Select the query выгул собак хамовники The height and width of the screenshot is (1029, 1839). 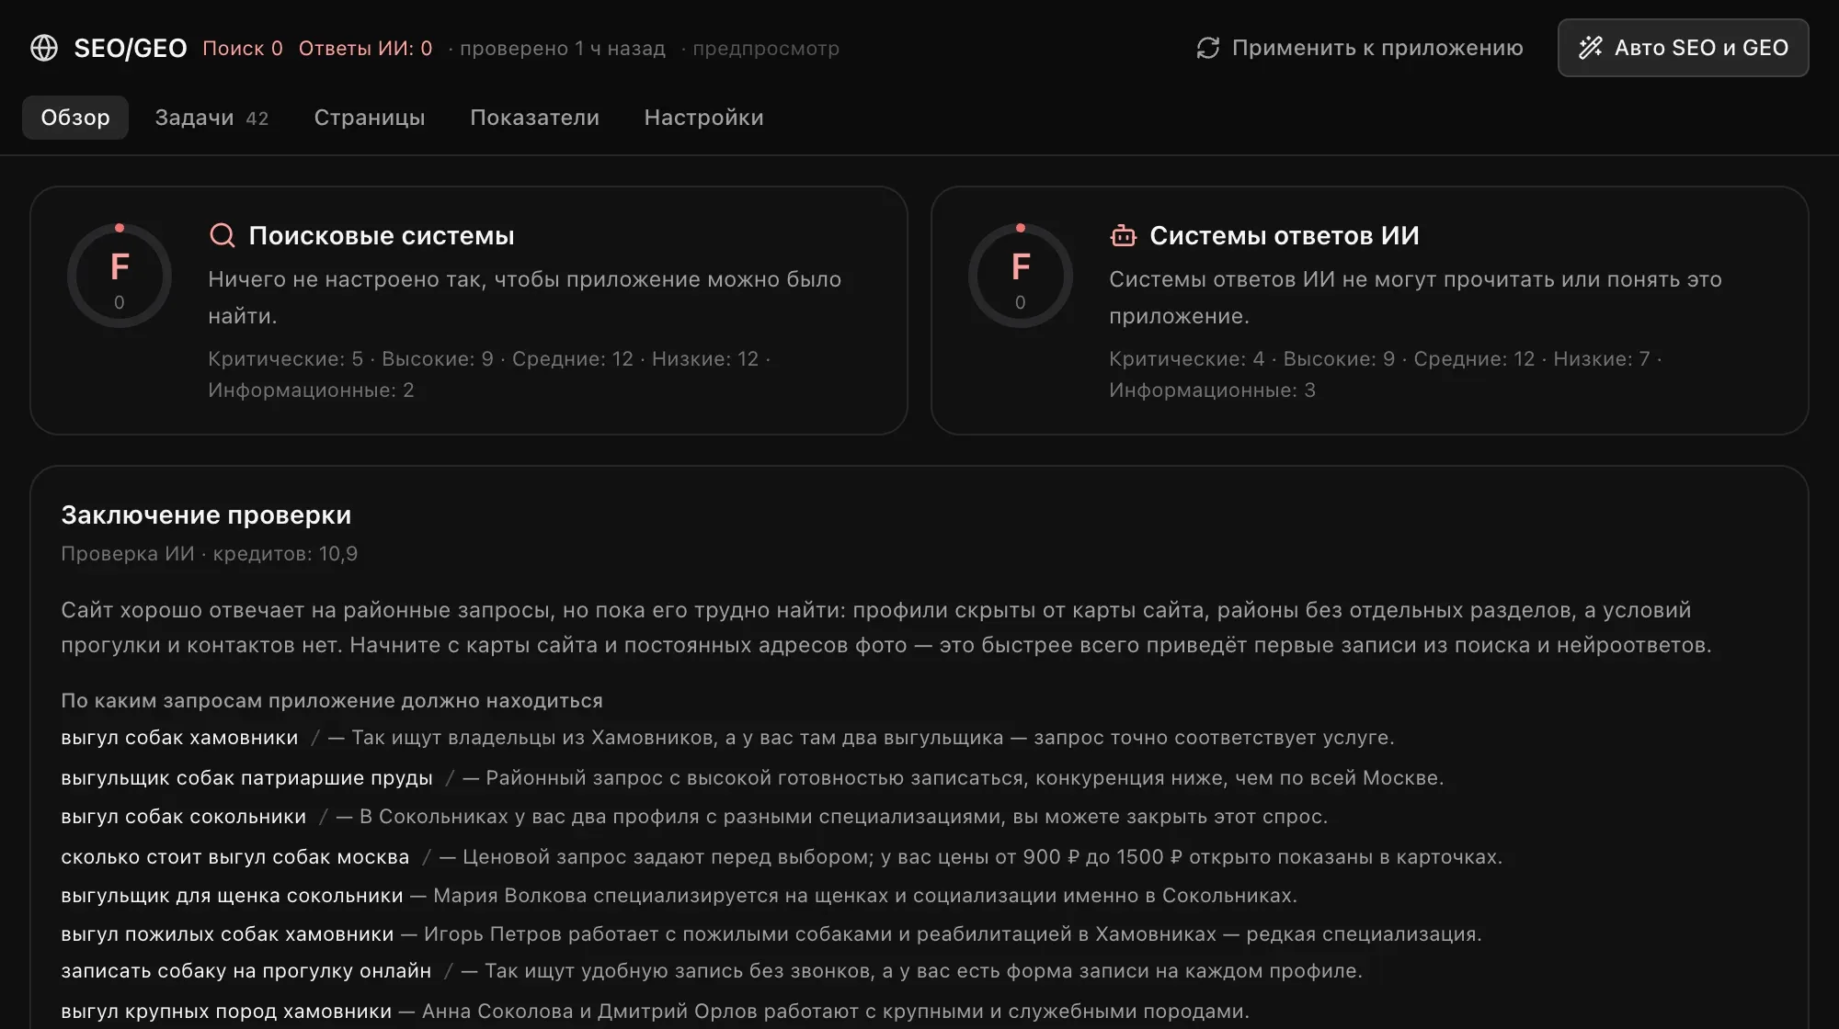pyautogui.click(x=179, y=738)
